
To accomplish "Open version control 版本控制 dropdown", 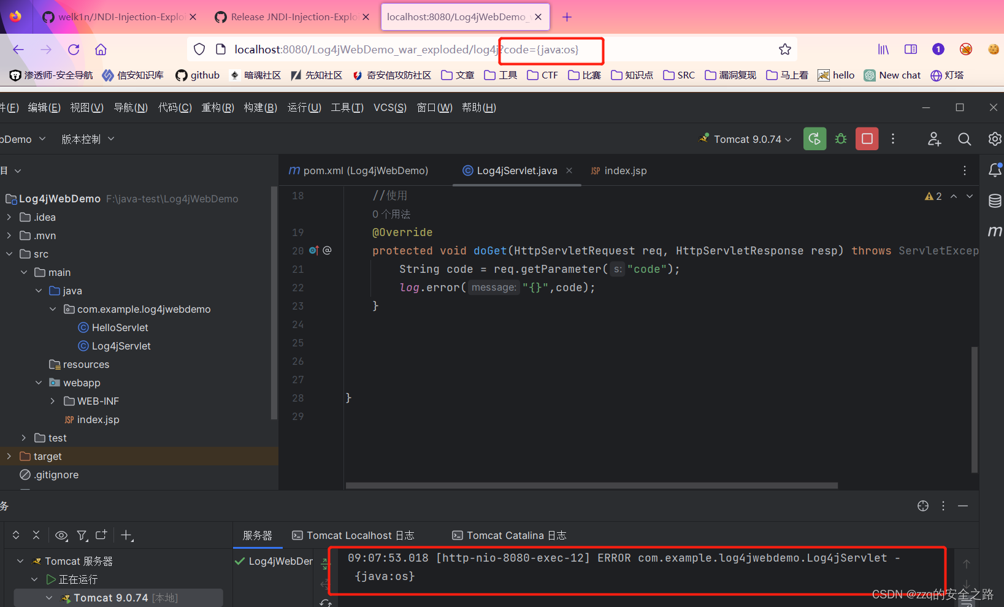I will coord(88,139).
